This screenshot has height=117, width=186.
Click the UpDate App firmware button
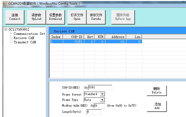(123, 17)
